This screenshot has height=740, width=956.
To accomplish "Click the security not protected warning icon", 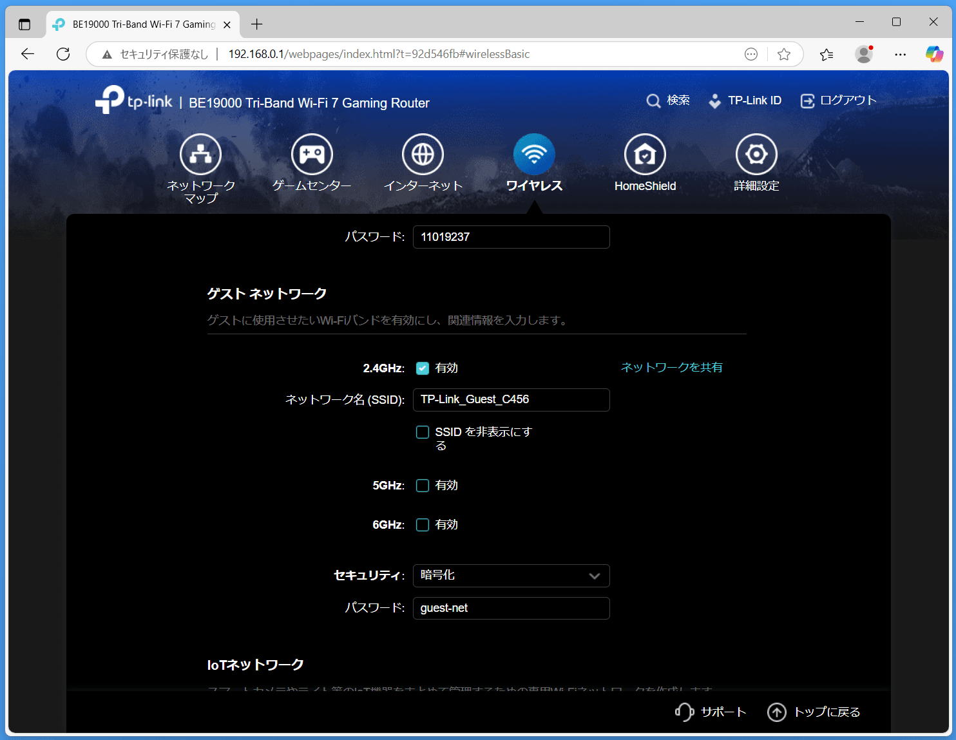I will 107,55.
